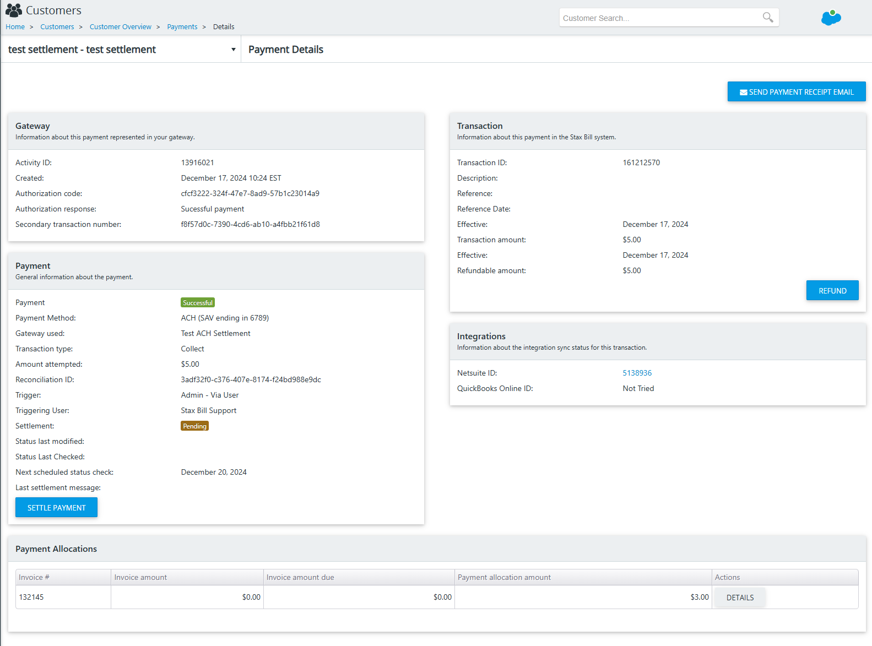
Task: Click QuickBooks Online ID Not Tried value
Action: pyautogui.click(x=638, y=389)
